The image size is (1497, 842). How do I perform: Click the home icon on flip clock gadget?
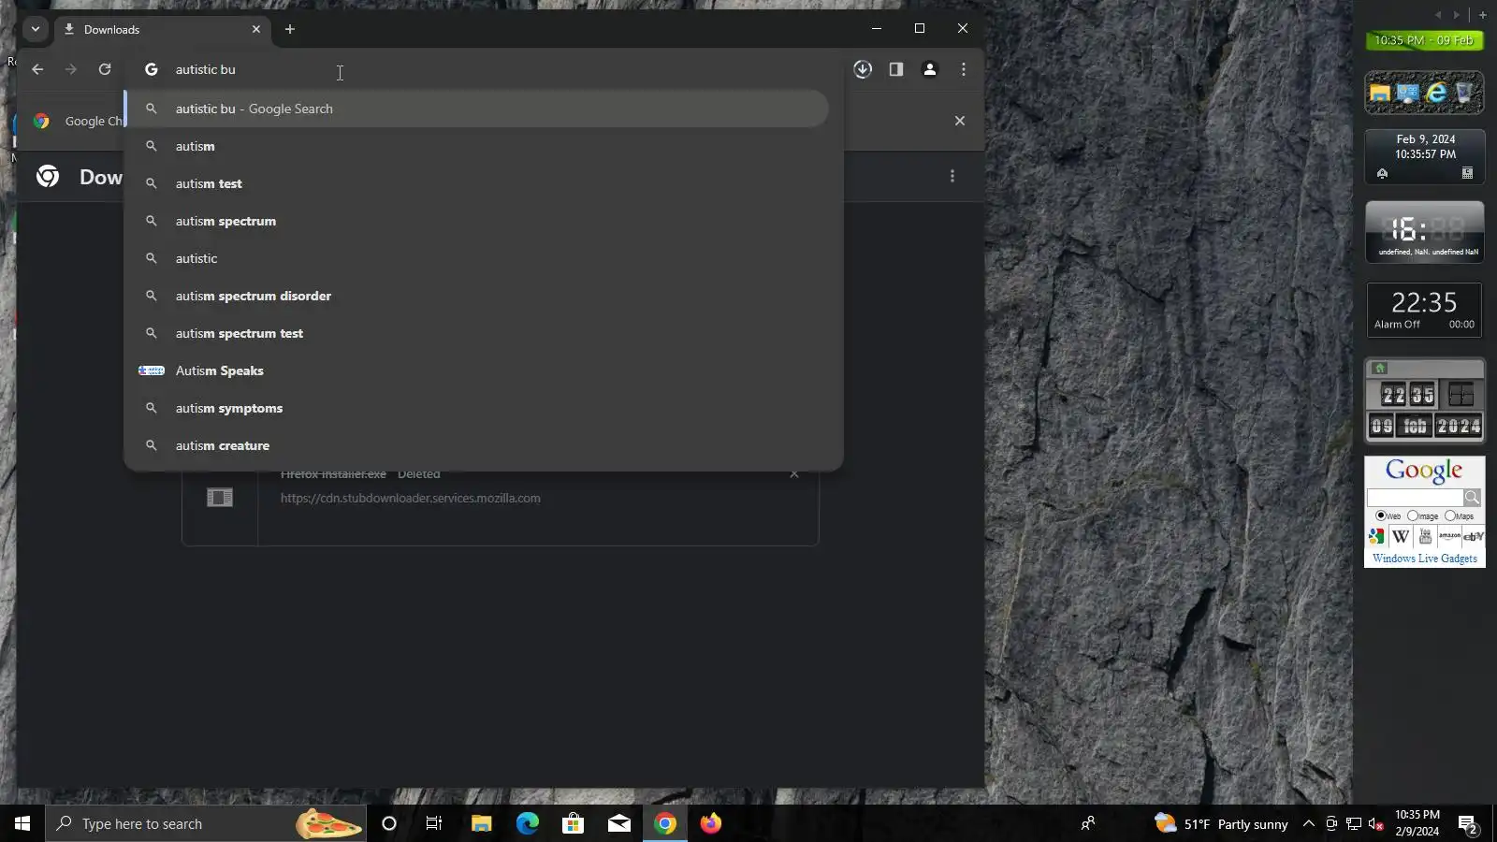(1379, 368)
